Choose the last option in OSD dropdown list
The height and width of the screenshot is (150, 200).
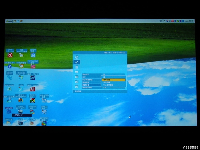113,85
